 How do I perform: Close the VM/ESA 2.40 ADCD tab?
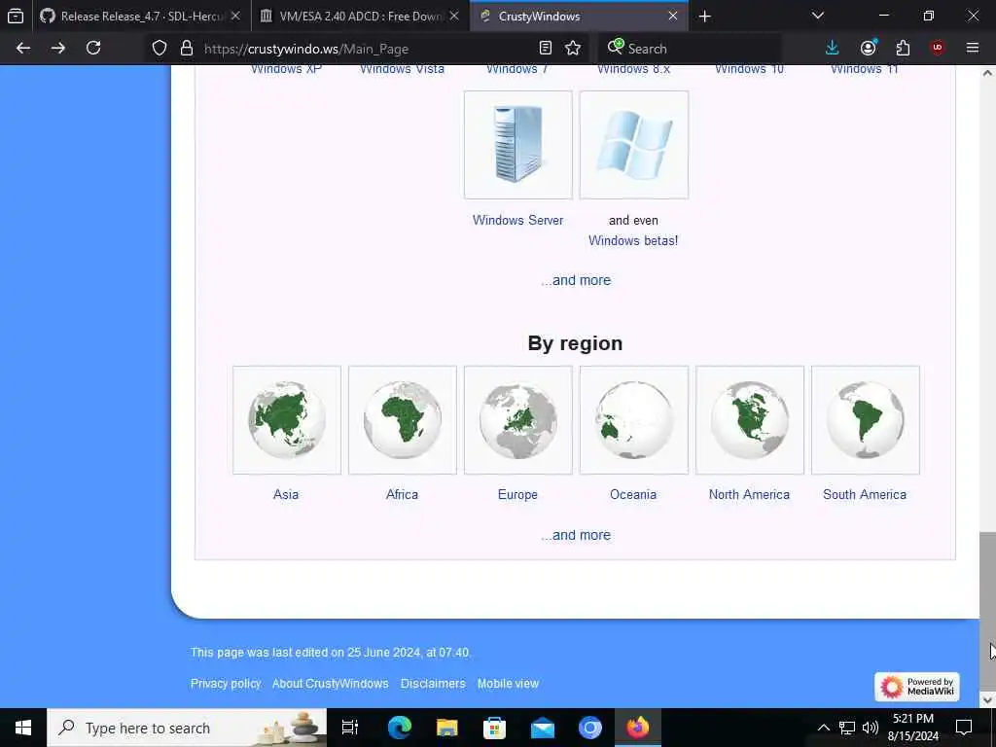pyautogui.click(x=454, y=17)
